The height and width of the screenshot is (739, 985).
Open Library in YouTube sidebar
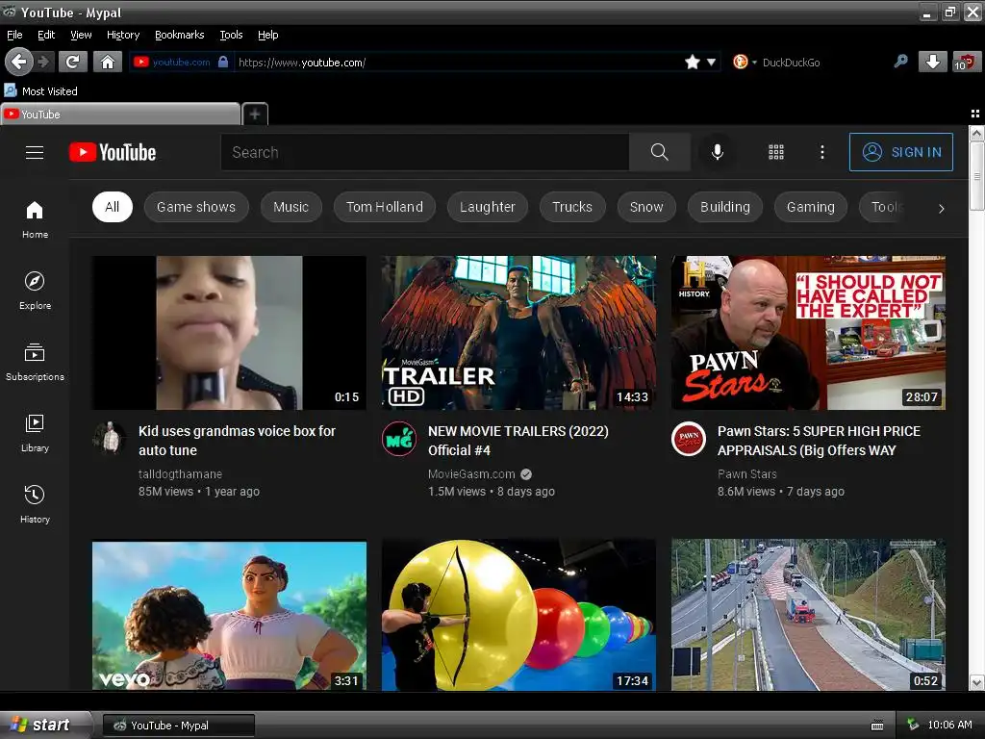(35, 433)
